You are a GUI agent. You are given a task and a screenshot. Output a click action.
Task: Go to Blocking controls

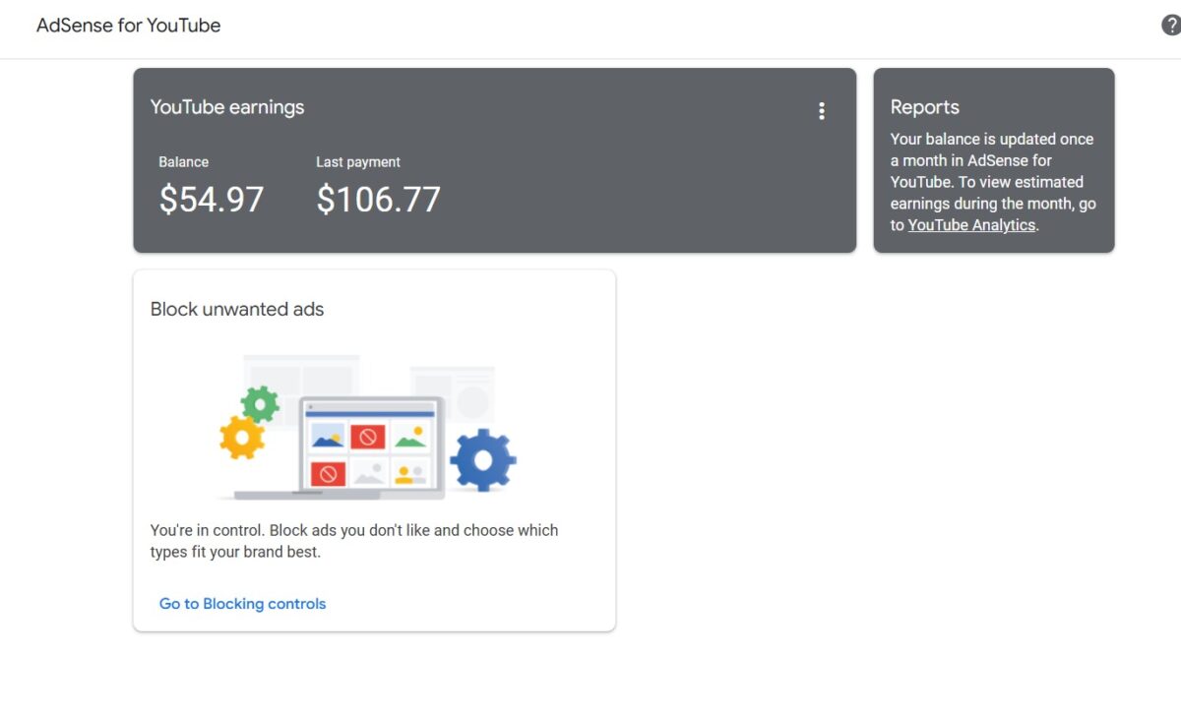(x=242, y=604)
